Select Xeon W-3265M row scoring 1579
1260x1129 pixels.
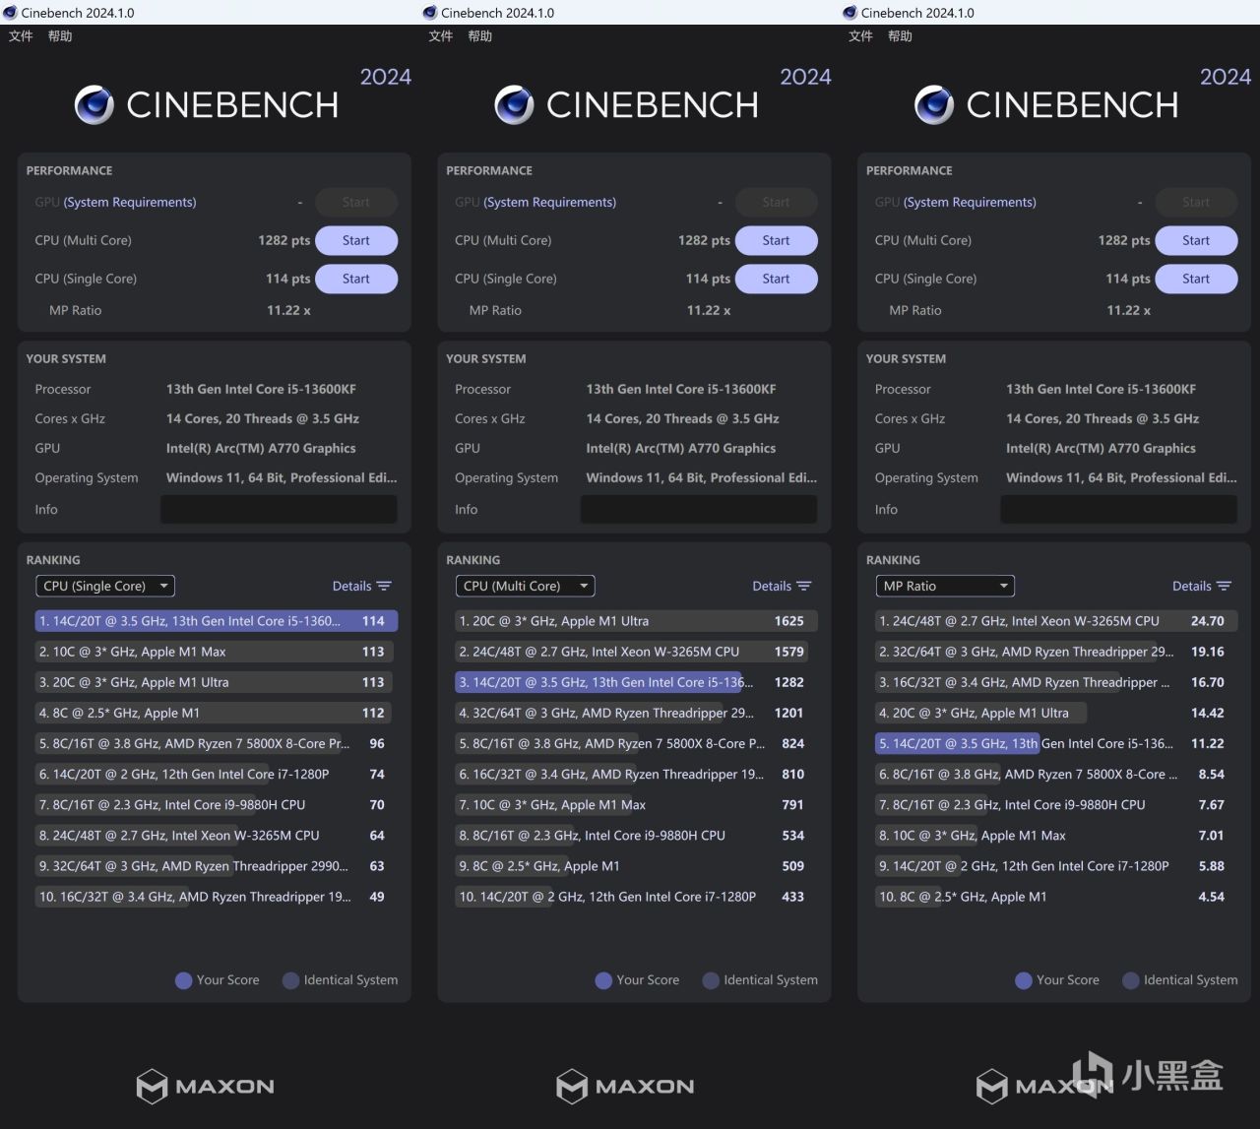tap(636, 652)
